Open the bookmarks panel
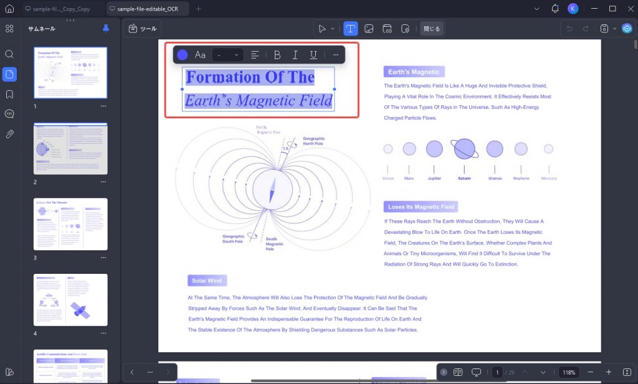Screen dimensions: 638x384 [9, 94]
